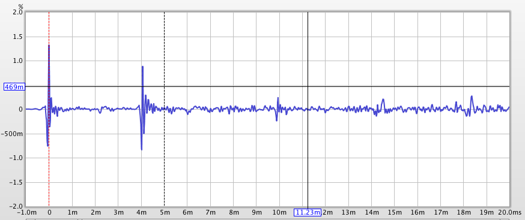Viewport: 525px width, 220px height.
Task: Click the 1.5 y-axis label
Action: point(19,37)
